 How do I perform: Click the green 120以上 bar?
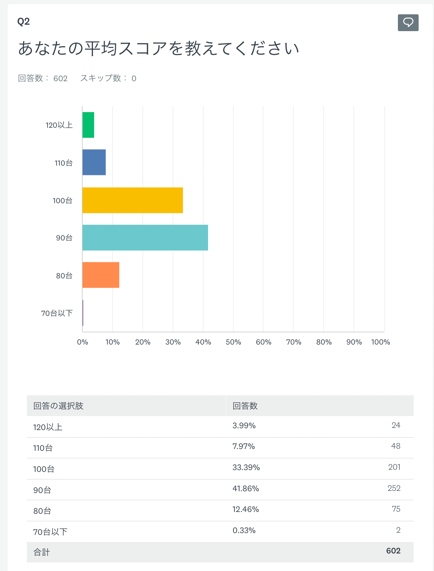[x=88, y=125]
